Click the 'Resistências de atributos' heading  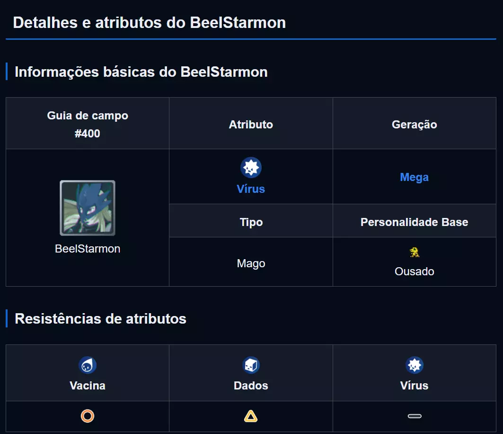click(x=100, y=319)
